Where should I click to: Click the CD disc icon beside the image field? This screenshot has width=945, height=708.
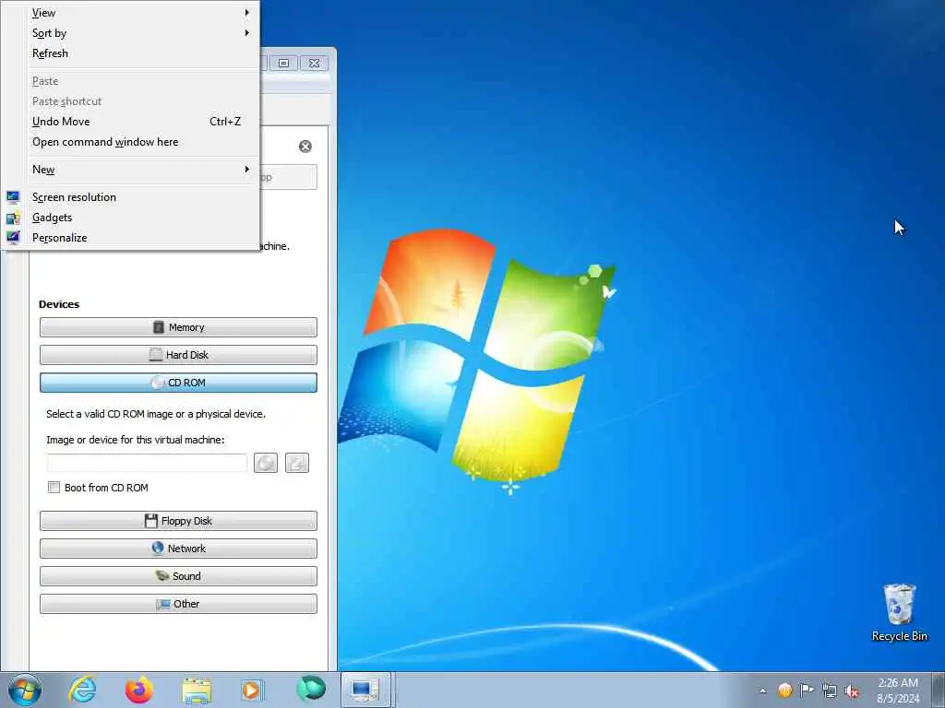coord(266,463)
